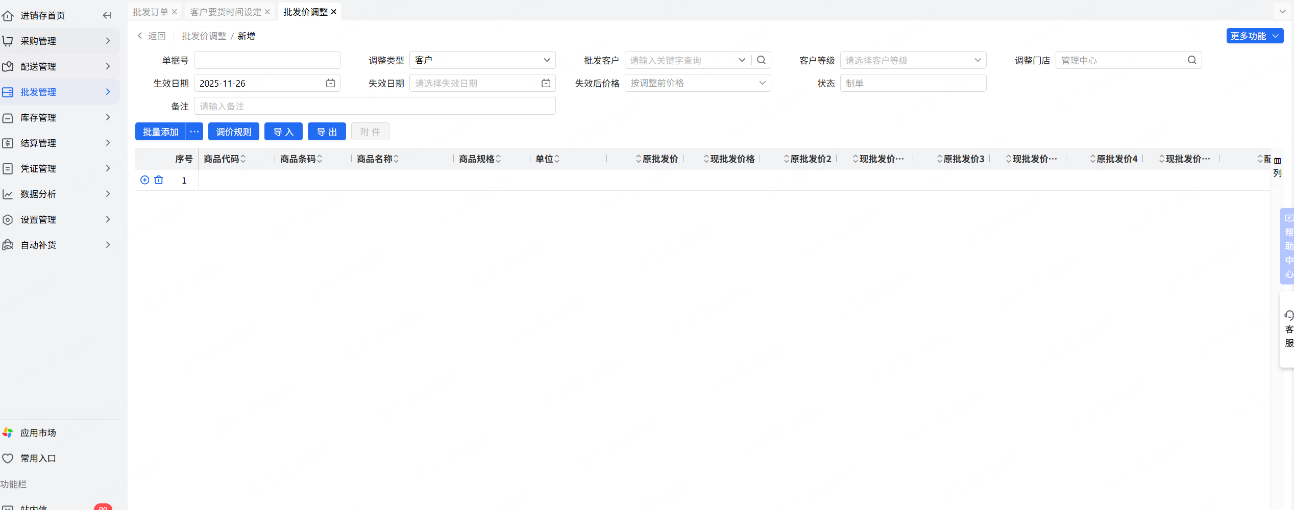The height and width of the screenshot is (510, 1294).
Task: Select the 批发价调整 tab
Action: (x=305, y=12)
